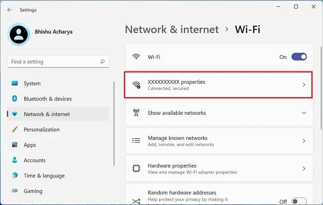This screenshot has height=205, width=323.
Task: Select Network & internet sidebar item
Action: [x=47, y=114]
